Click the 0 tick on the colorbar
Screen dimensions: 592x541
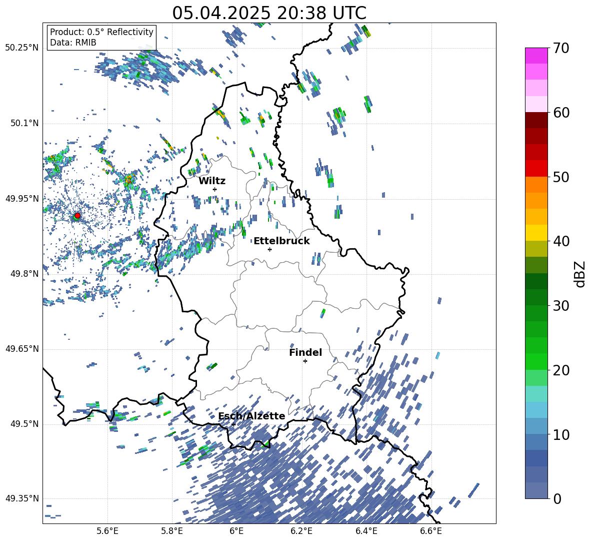557,498
